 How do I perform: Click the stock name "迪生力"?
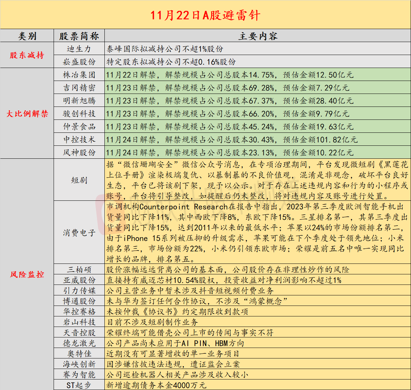click(79, 49)
